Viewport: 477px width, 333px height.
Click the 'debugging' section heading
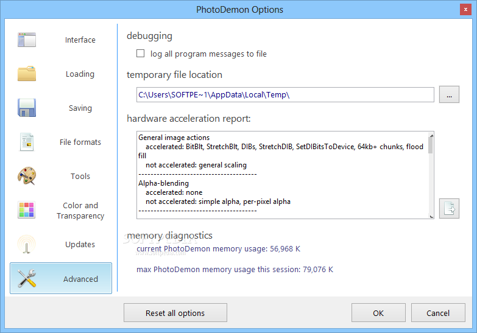click(149, 36)
